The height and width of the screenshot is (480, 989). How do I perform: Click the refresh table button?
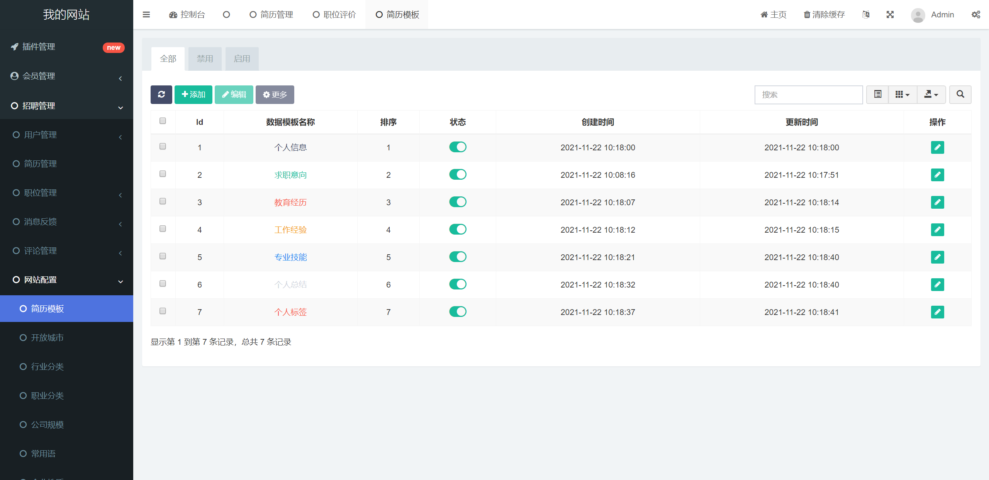point(161,94)
